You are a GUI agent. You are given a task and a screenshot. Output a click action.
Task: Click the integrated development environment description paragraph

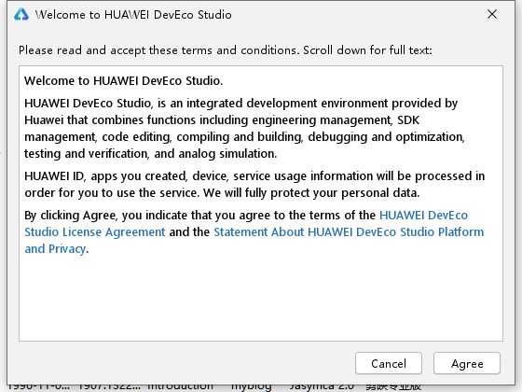pos(244,129)
